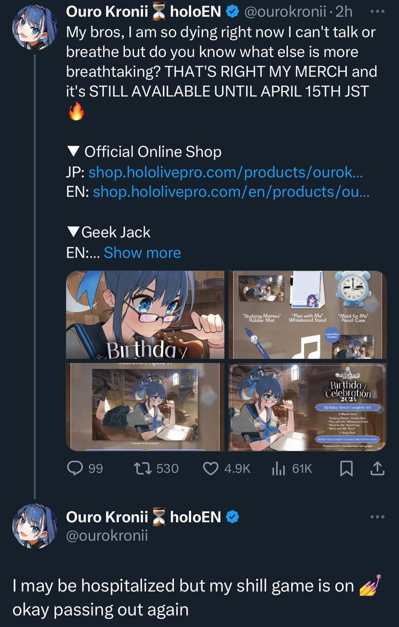The width and height of the screenshot is (399, 627).
Task: Bookmark the merch tweet
Action: (x=346, y=468)
